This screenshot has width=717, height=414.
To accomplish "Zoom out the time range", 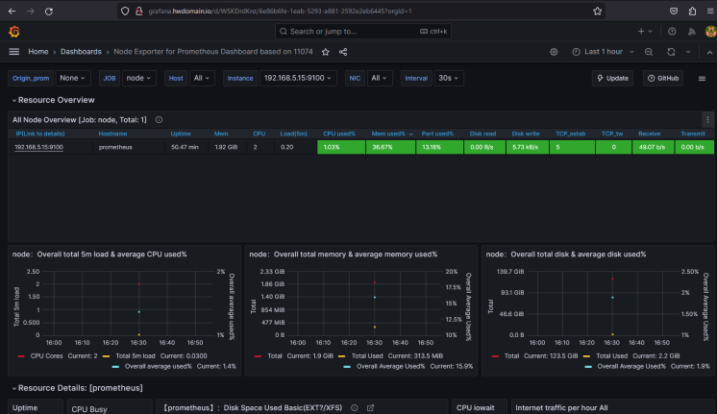I will click(x=650, y=52).
